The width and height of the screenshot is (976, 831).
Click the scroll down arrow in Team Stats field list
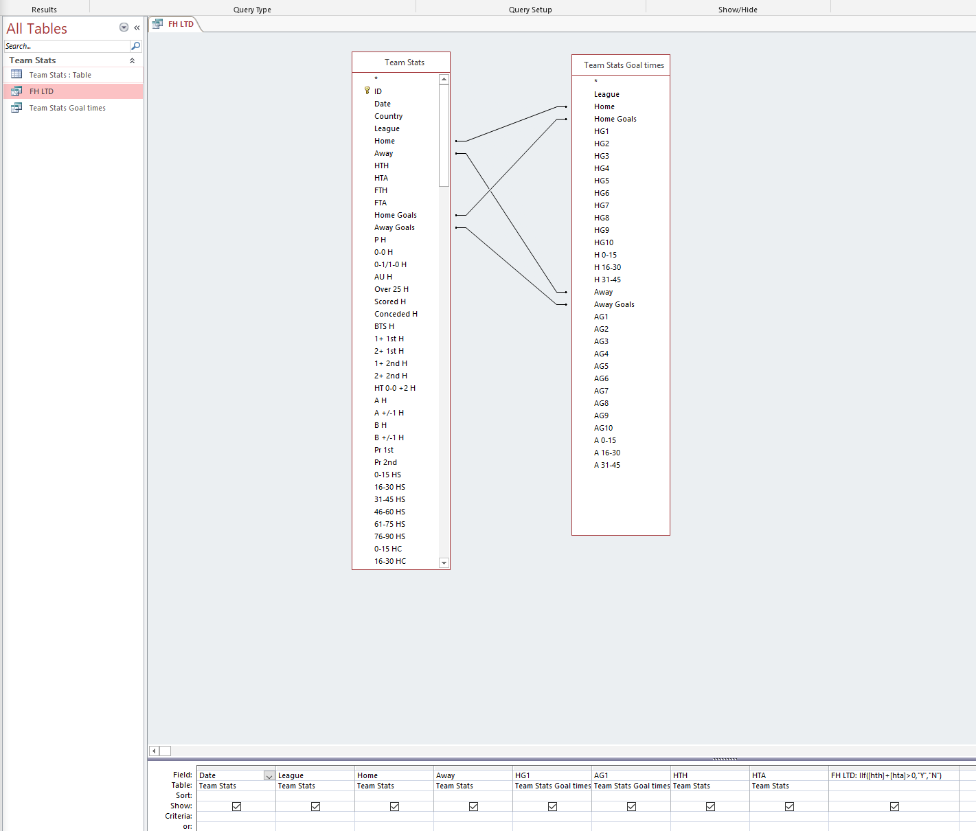point(444,562)
